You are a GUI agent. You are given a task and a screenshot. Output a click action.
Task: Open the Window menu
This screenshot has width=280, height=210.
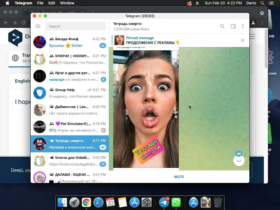(x=67, y=3)
